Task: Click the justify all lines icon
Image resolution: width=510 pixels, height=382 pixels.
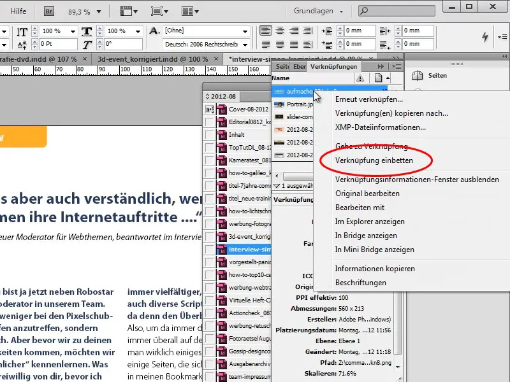Action: (x=294, y=44)
